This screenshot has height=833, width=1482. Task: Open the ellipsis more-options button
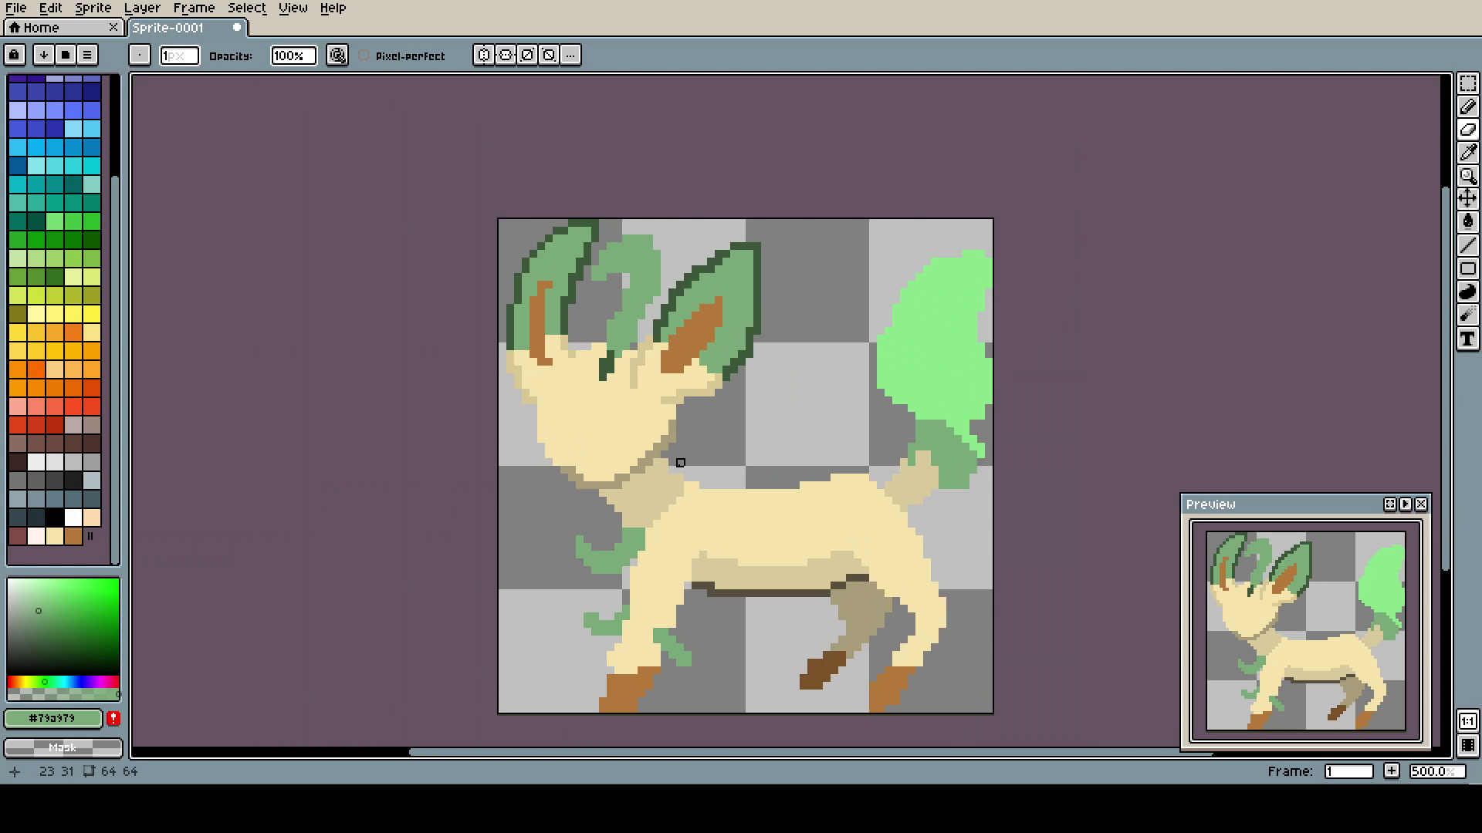(570, 55)
